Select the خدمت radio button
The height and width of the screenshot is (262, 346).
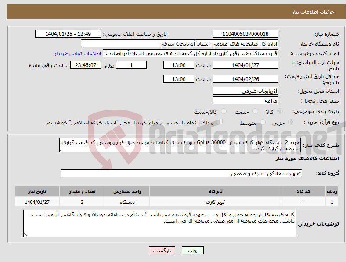point(255,111)
